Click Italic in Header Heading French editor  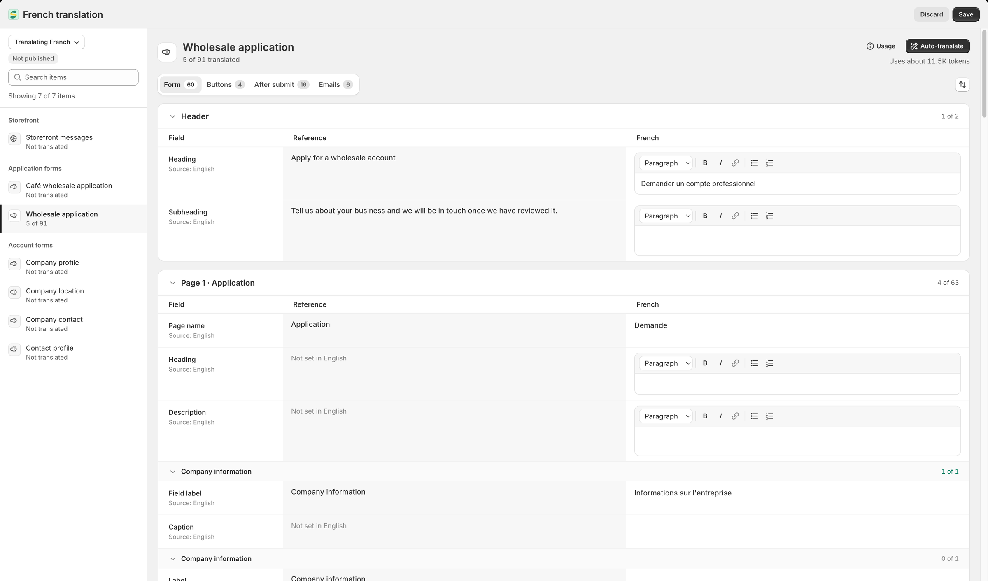pos(720,163)
